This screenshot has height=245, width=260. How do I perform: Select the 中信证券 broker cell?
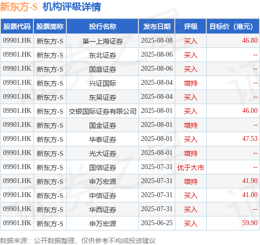(103, 196)
